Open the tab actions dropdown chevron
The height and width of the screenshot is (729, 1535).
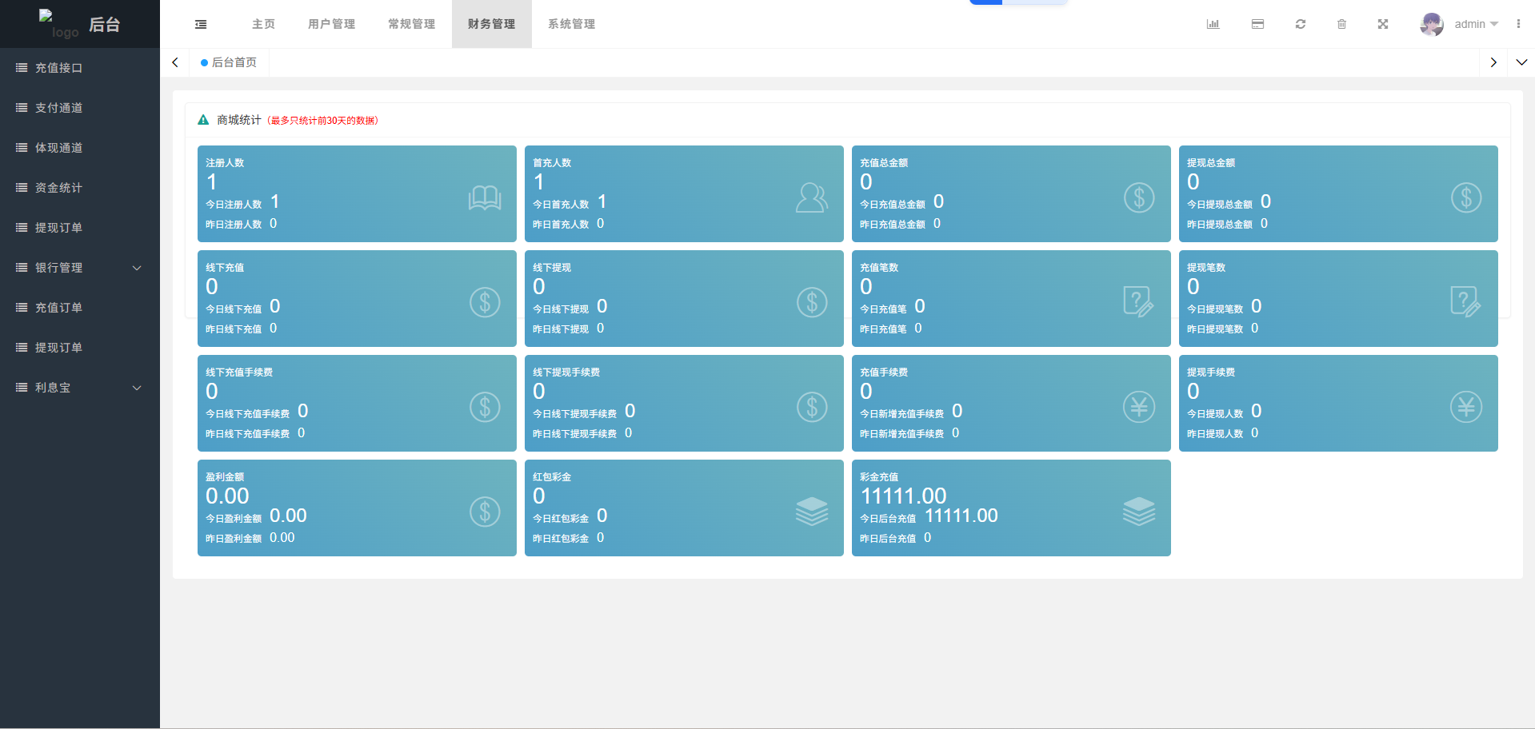[1521, 62]
